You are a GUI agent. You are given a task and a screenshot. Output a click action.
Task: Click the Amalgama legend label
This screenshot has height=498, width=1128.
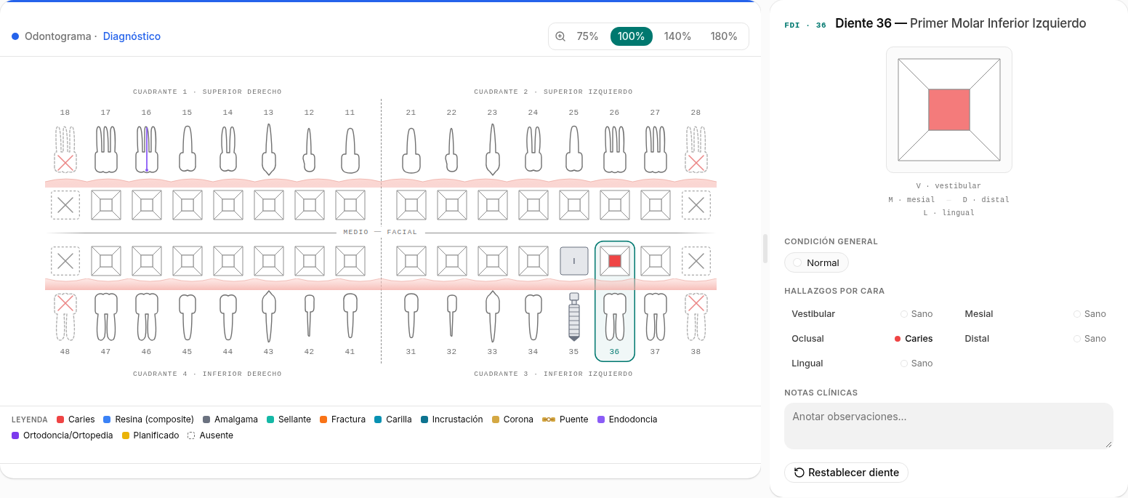point(236,419)
